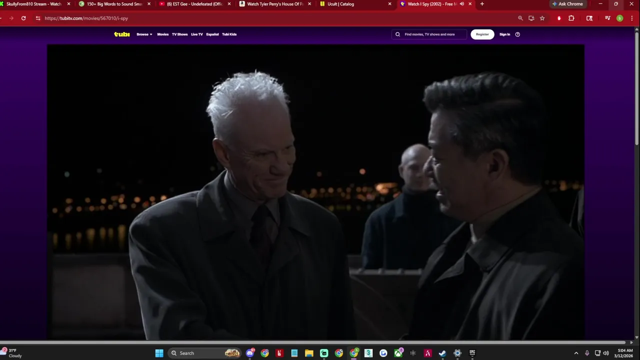This screenshot has width=640, height=360.
Task: Reload the current page
Action: pyautogui.click(x=23, y=18)
